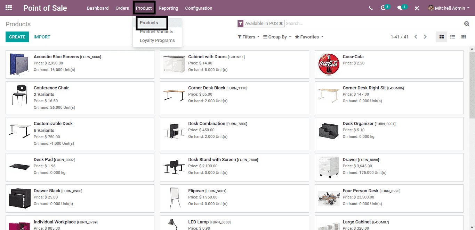Click the phone call icon

pos(371,8)
